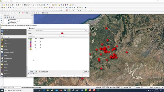Click the OK button

[64, 76]
